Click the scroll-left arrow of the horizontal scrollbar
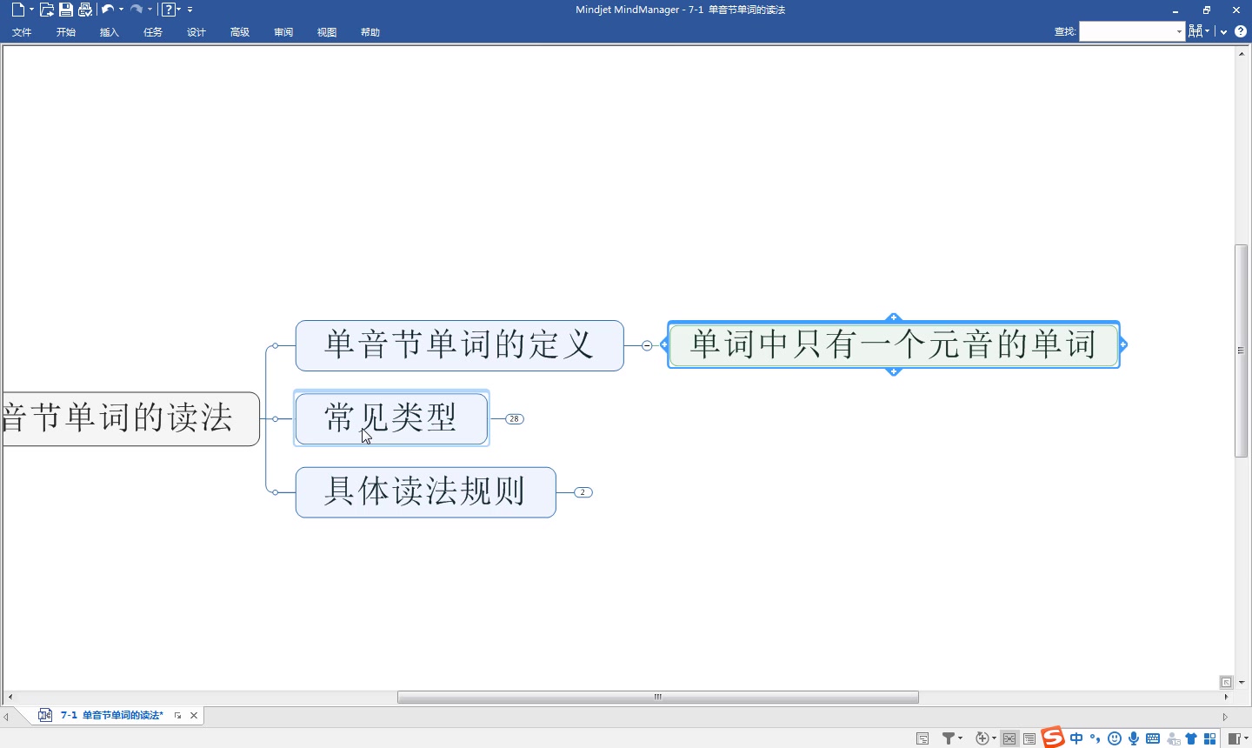Screen dimensions: 1252x748 pyautogui.click(x=10, y=697)
